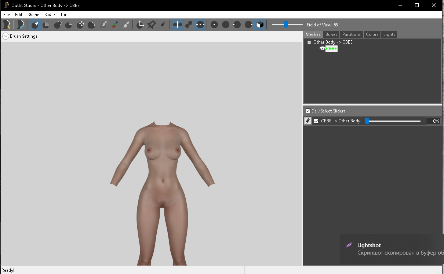This screenshot has height=274, width=444.
Task: Toggle X-mirror brush mode icon
Action: 177,25
